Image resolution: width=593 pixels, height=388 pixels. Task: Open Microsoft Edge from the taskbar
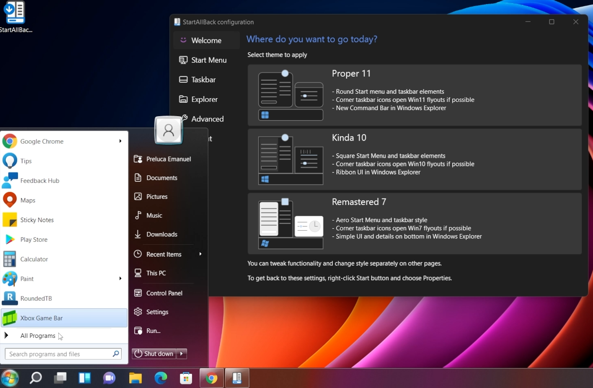click(161, 378)
